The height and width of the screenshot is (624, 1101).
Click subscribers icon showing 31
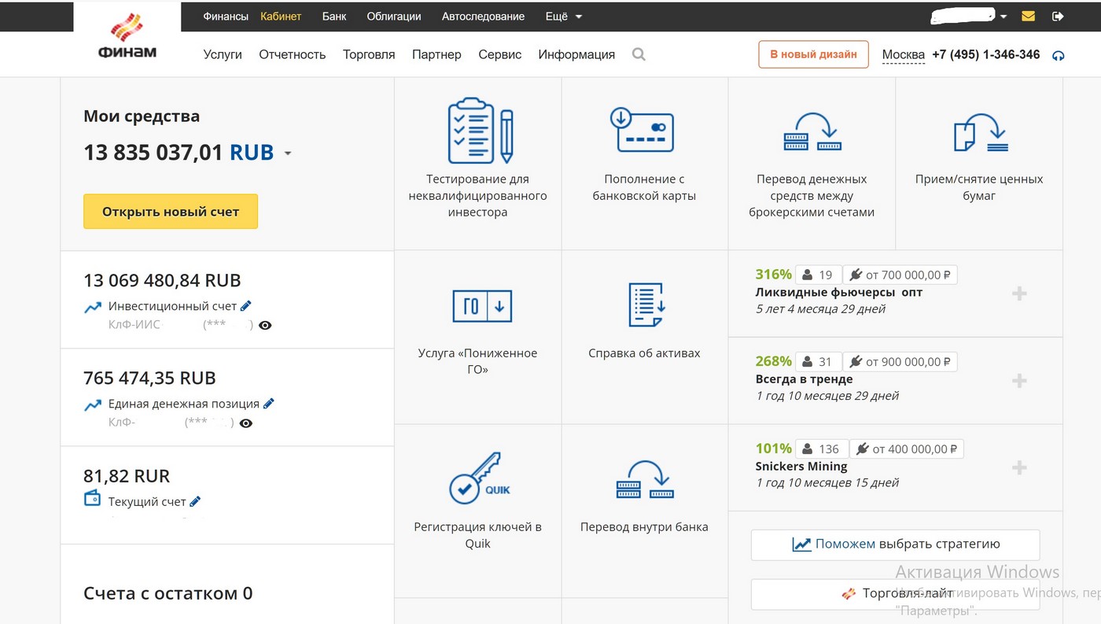pos(807,362)
